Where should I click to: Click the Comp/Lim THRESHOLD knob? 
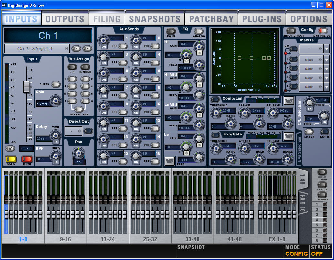point(216,113)
